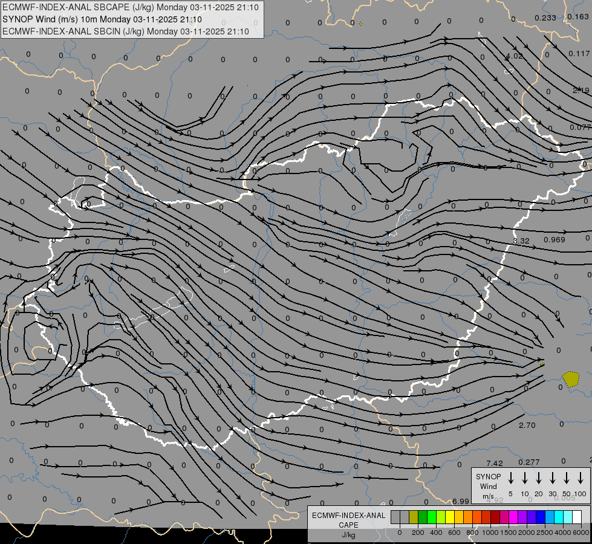The height and width of the screenshot is (544, 592).
Task: Click the 4000 tick label on the CAPE scale
Action: click(563, 533)
